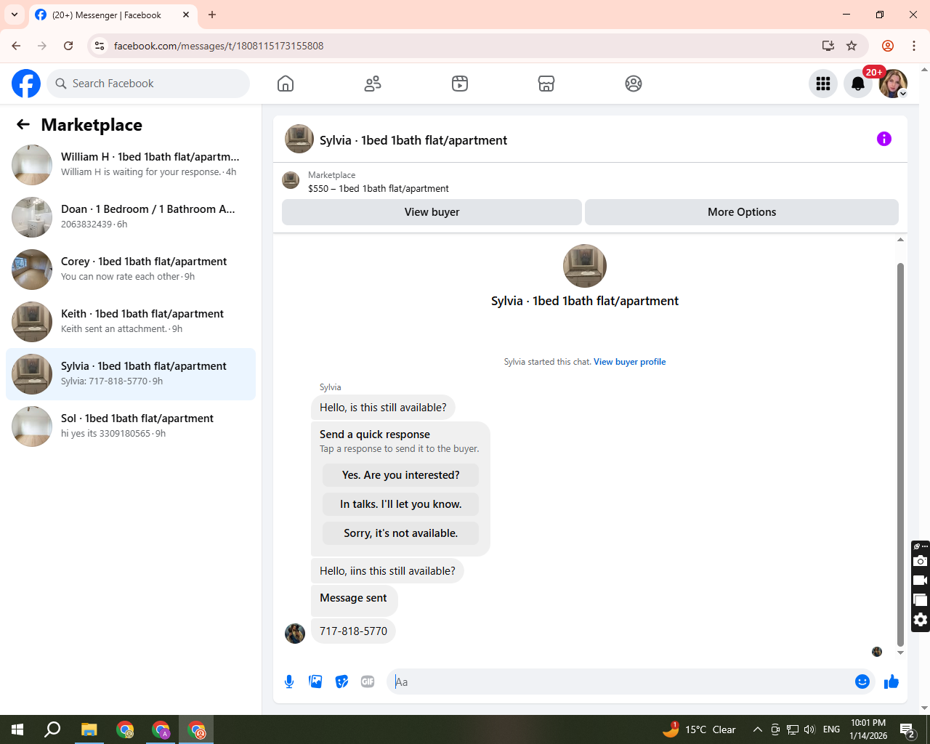The height and width of the screenshot is (744, 930).
Task: Click Sylvia's avatar in chat header
Action: [x=299, y=139]
